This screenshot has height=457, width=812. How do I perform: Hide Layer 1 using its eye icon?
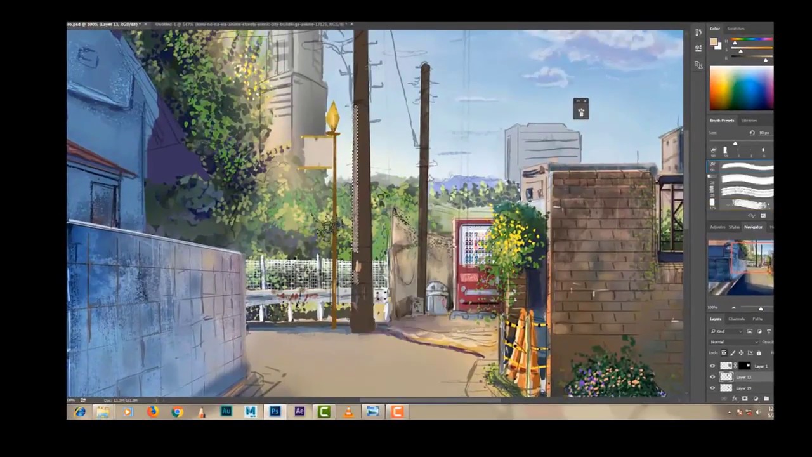[x=712, y=366]
